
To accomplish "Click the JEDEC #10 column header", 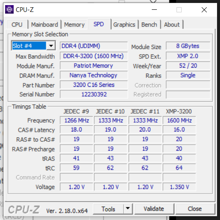I will (x=110, y=111).
